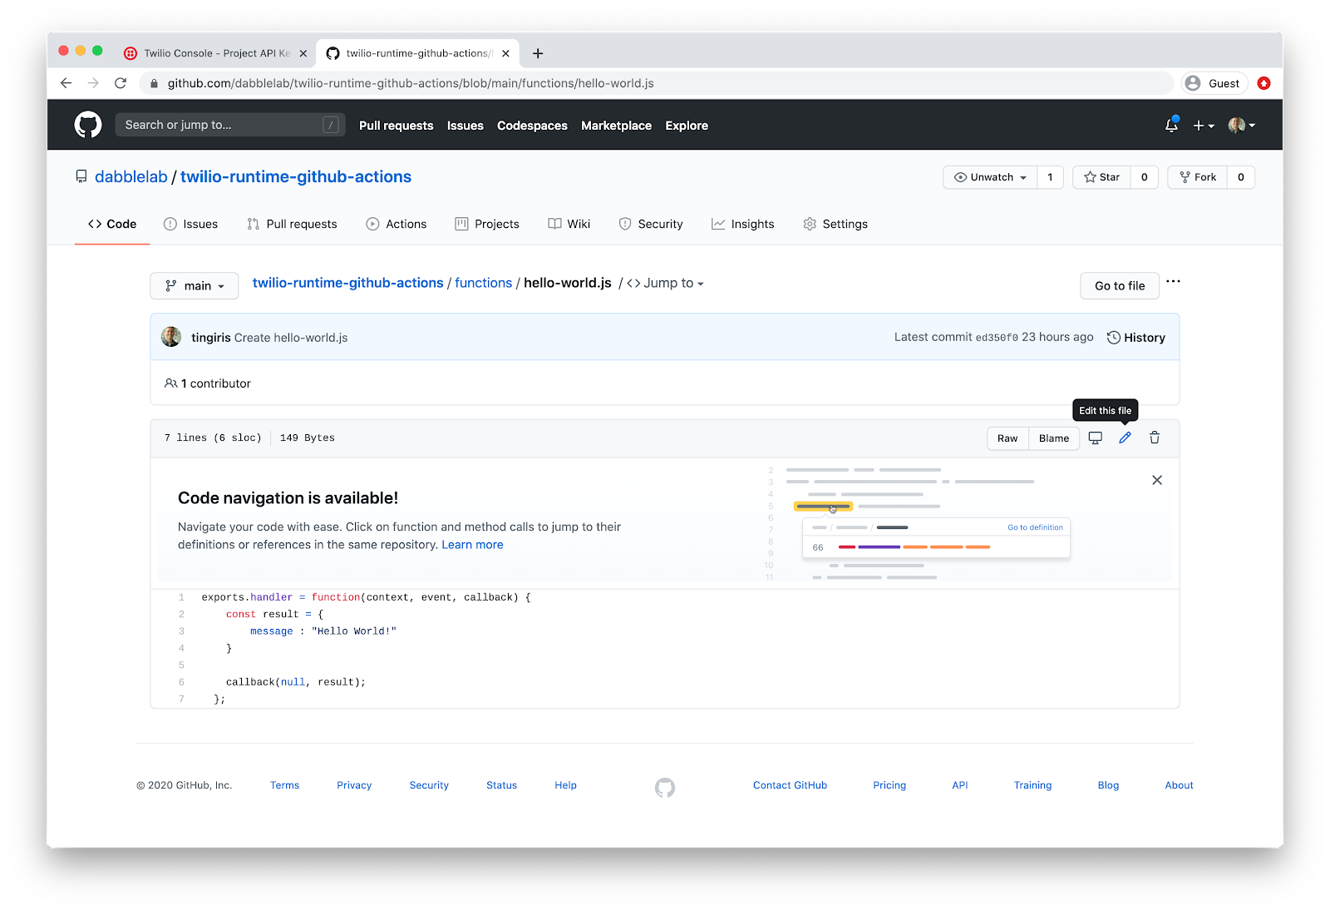
Task: Click the site lock icon in address bar
Action: pos(154,83)
